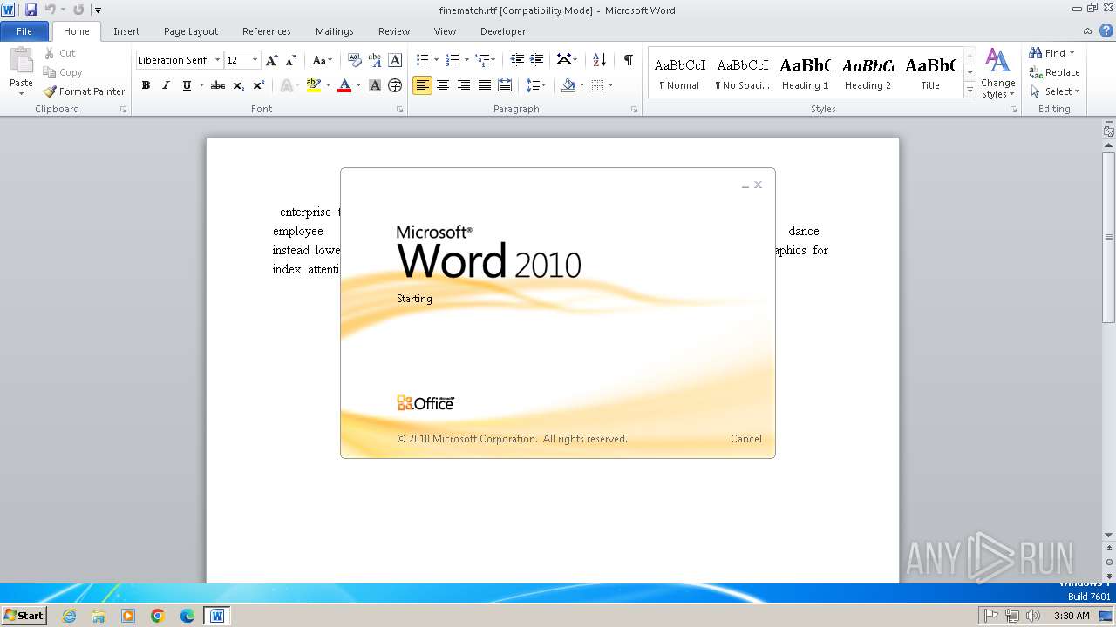Switch to the Developer tab
This screenshot has height=627, width=1116.
tap(503, 31)
